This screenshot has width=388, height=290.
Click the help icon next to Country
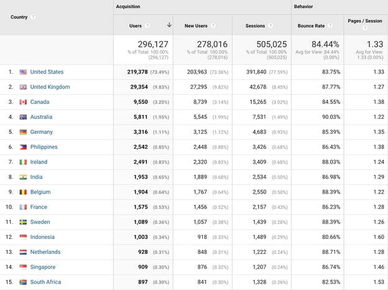[x=34, y=17]
